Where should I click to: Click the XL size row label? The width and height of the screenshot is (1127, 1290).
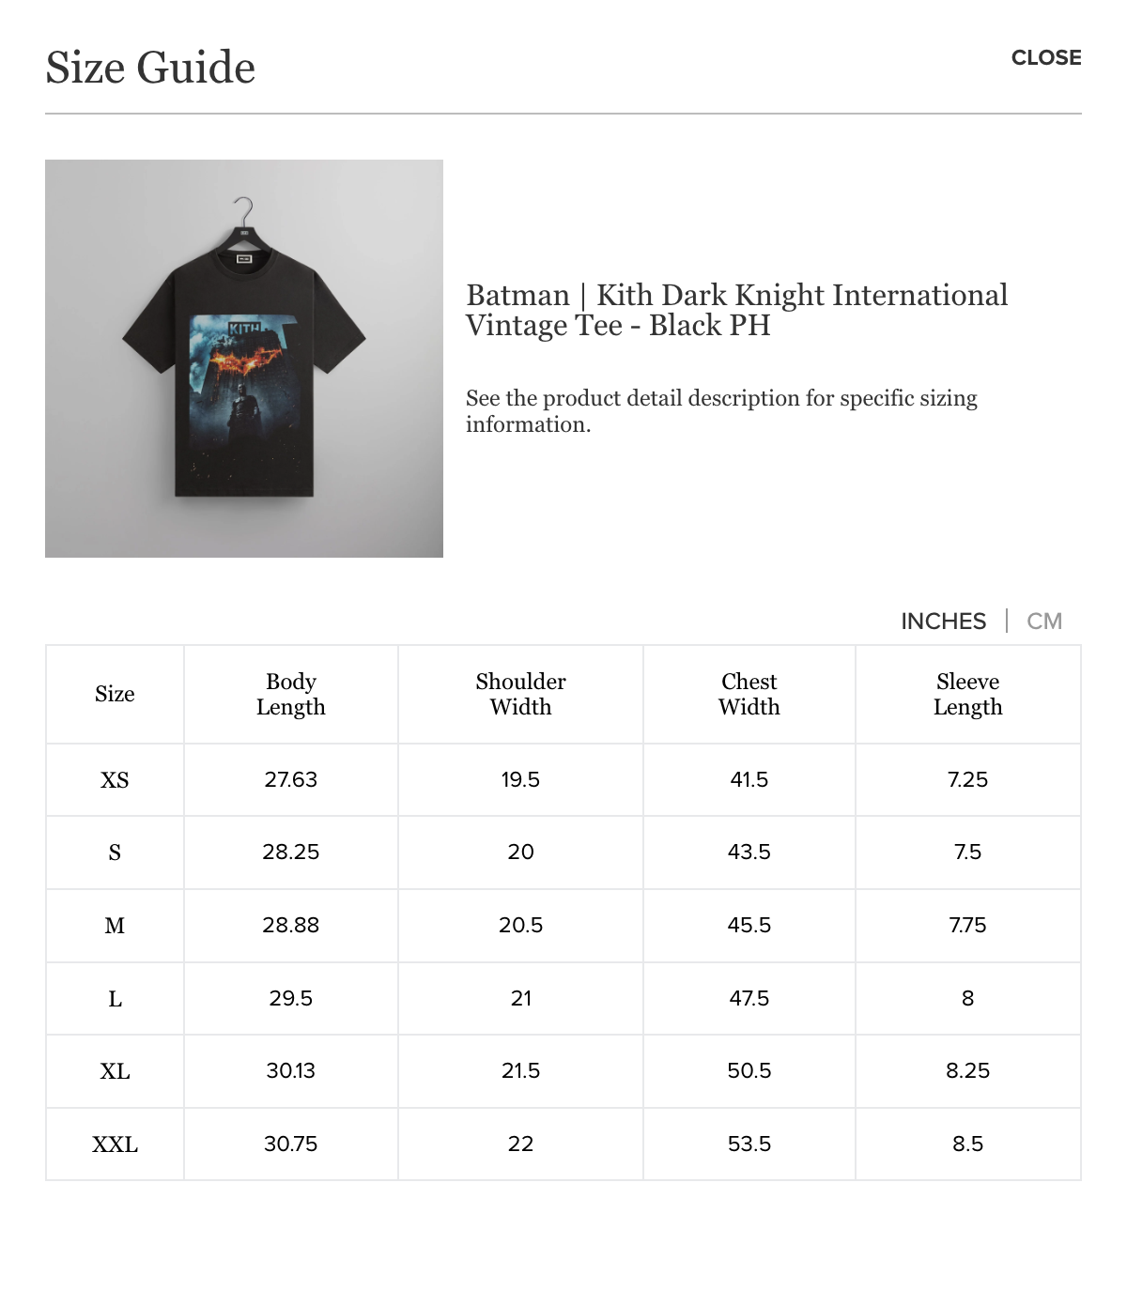click(x=115, y=1071)
